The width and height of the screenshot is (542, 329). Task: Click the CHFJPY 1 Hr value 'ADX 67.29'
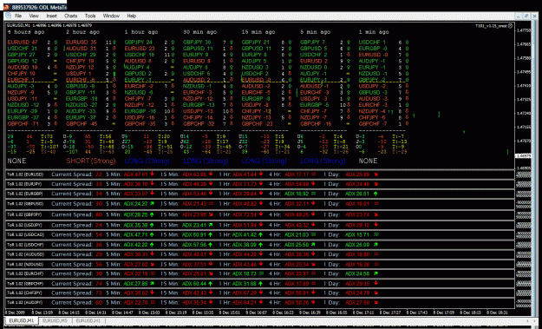[x=245, y=293]
